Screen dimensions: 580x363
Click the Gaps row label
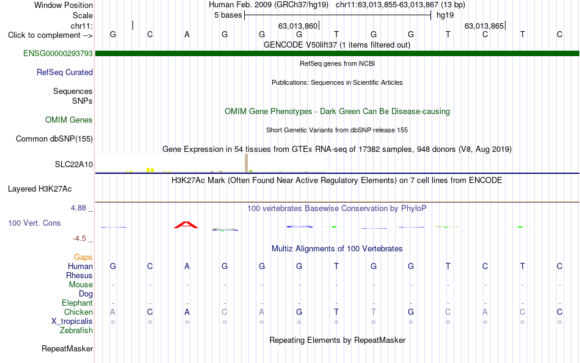point(83,257)
